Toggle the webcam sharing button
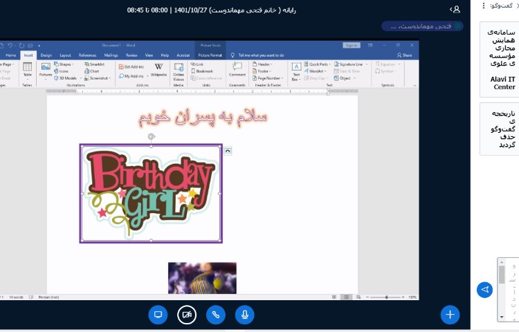519x332 pixels. point(186,315)
